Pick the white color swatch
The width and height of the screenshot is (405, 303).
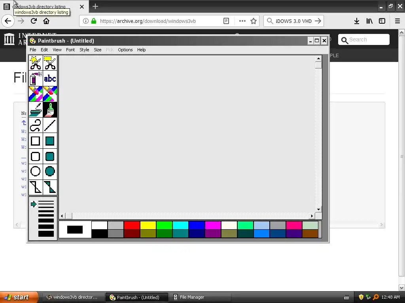99,225
